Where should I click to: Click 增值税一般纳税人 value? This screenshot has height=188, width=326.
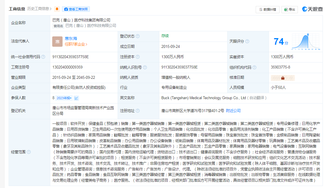(x=176, y=77)
